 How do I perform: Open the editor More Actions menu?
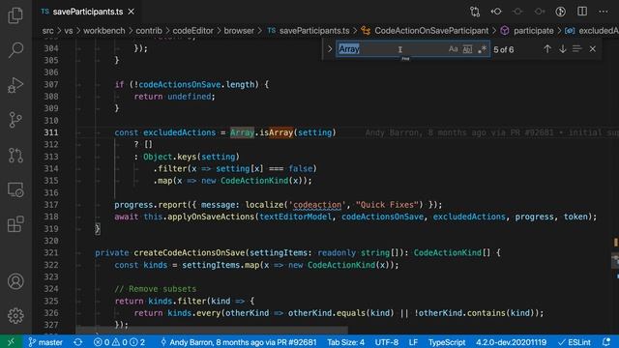(x=604, y=12)
